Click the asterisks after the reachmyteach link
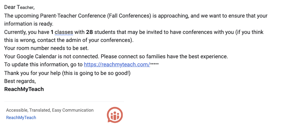Image resolution: width=298 pixels, height=128 pixels. [x=154, y=65]
